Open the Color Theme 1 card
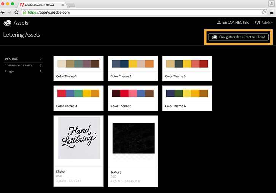The image size is (276, 193). tap(78, 69)
